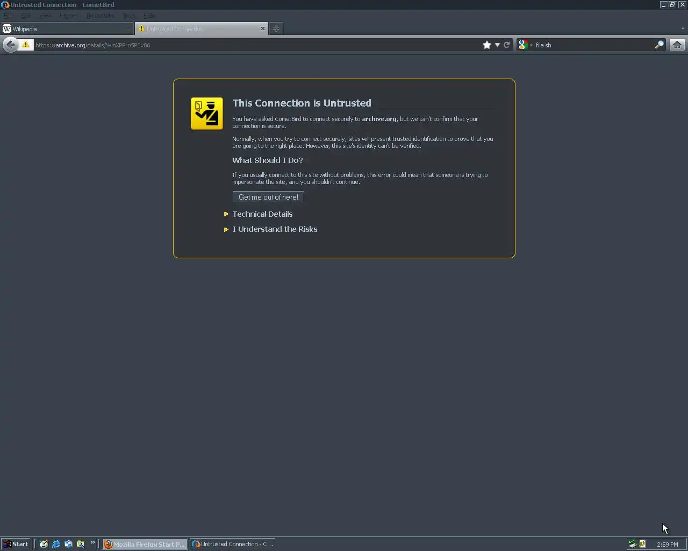This screenshot has width=688, height=551.
Task: Click the search box containing 'file sh'
Action: coord(593,45)
